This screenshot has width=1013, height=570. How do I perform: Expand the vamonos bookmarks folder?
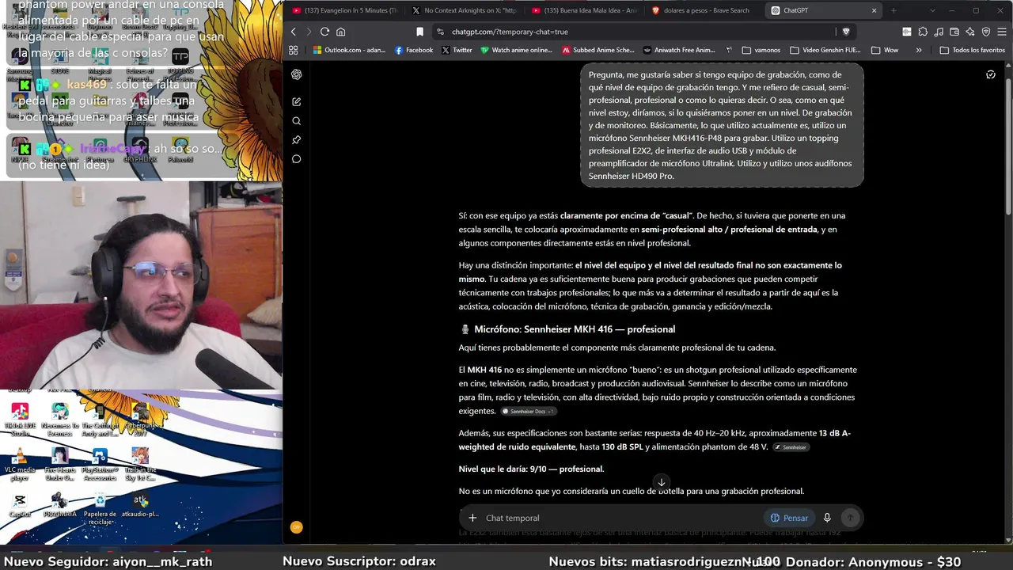click(x=761, y=50)
